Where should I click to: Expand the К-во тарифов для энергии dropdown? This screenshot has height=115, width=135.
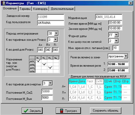pyautogui.click(x=50, y=83)
